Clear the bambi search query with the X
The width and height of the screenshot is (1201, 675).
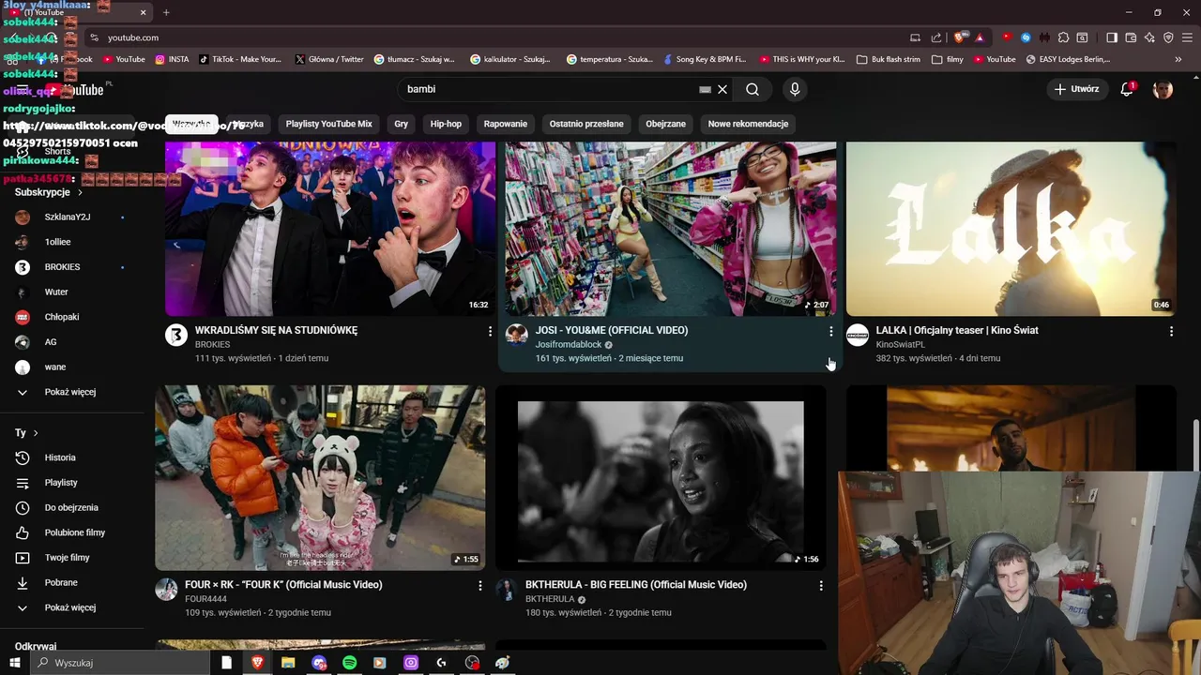click(722, 89)
